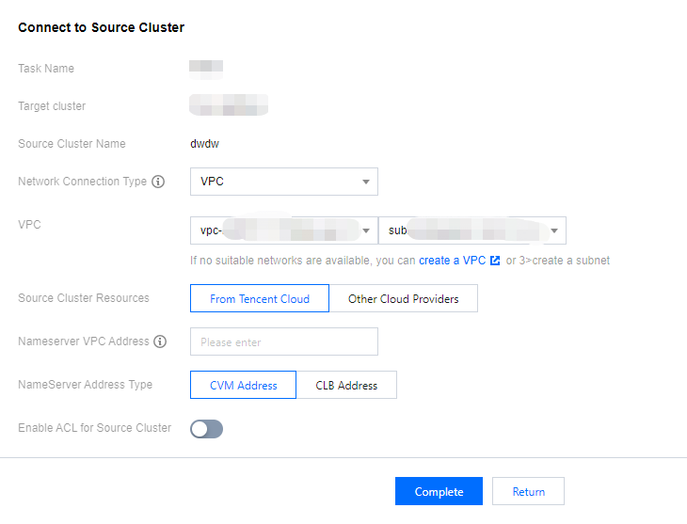Open the Network Connection Type VPC dropdown
687x524 pixels.
[x=282, y=182]
